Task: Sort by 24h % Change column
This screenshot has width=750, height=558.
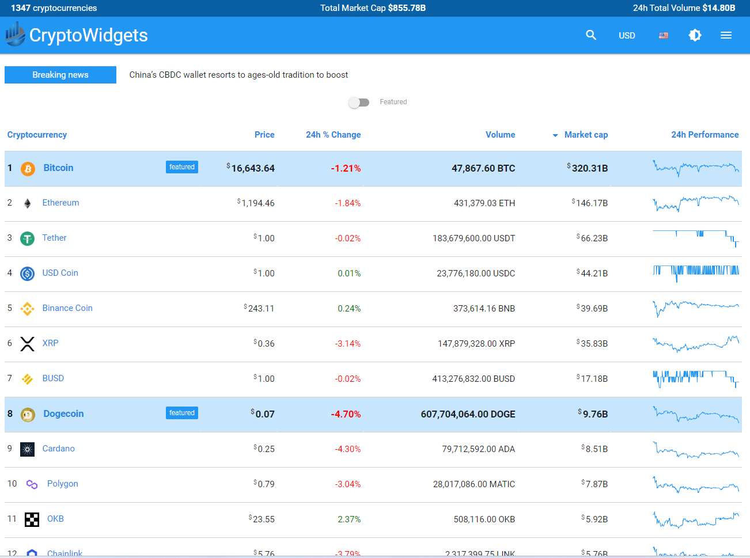Action: coord(333,135)
